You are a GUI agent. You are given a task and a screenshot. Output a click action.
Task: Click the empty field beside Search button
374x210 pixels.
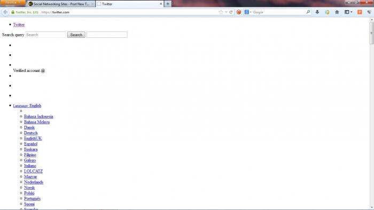click(x=107, y=35)
